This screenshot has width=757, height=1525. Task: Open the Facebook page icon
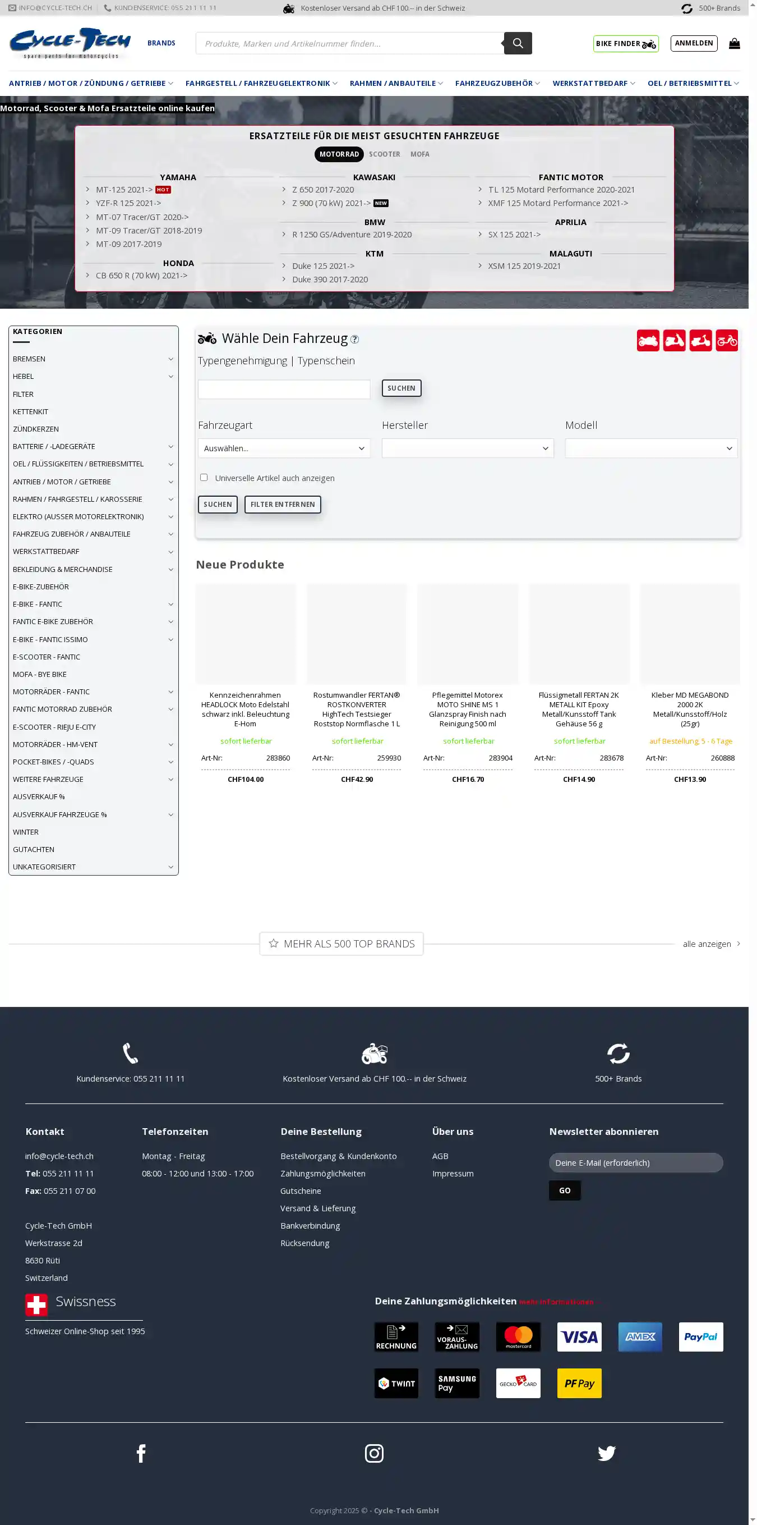coord(141,1453)
